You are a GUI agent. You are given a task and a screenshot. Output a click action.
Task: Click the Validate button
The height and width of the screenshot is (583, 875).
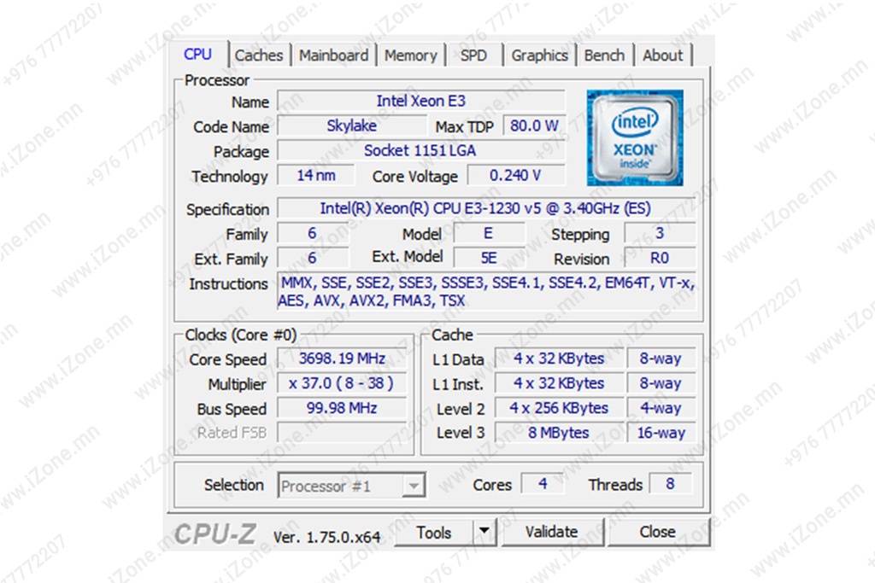[x=552, y=533]
